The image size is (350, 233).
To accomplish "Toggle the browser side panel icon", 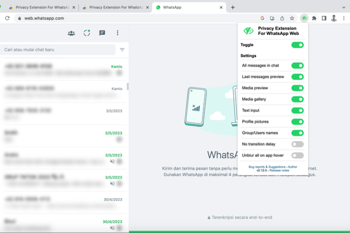I will (324, 18).
